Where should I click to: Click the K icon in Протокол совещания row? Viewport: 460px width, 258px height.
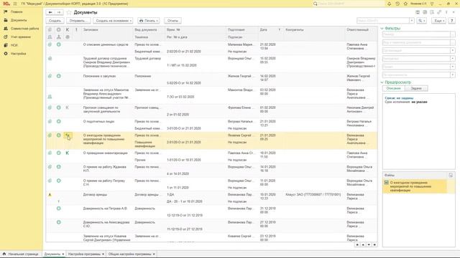(x=67, y=107)
